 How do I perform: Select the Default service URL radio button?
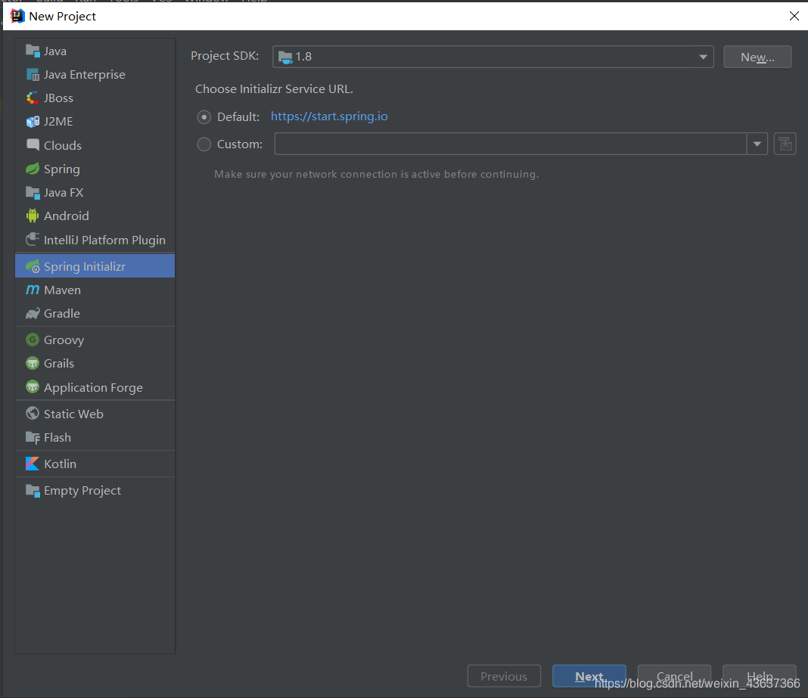click(204, 117)
